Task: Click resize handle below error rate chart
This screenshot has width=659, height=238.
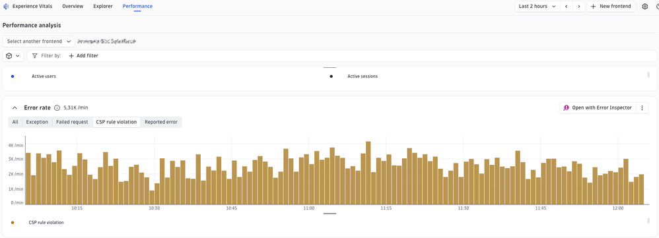Action: pyautogui.click(x=330, y=214)
